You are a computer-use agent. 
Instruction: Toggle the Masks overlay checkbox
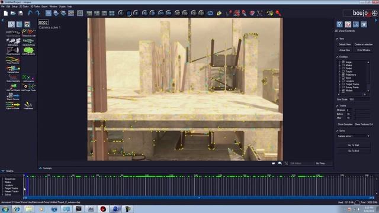point(343,65)
